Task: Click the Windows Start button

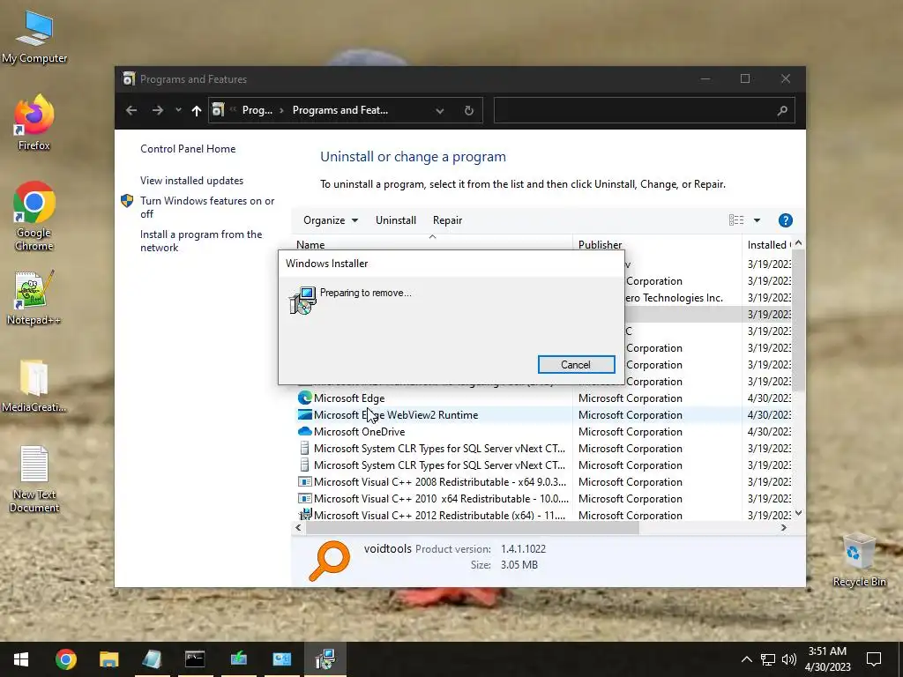Action: 21,659
